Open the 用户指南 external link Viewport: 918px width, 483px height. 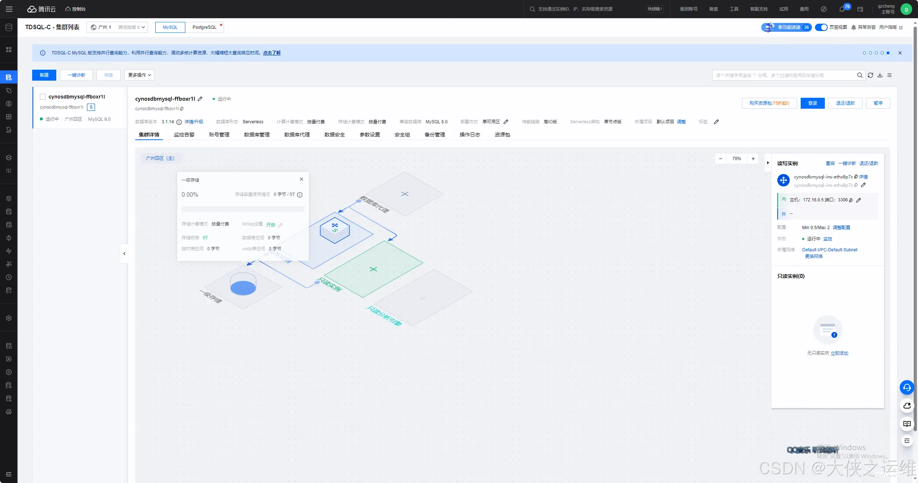891,27
